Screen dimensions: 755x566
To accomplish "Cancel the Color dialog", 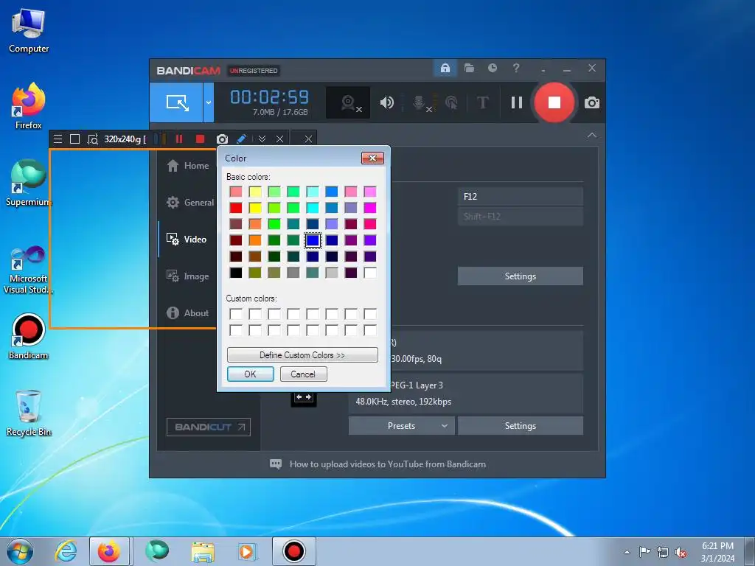I will [x=303, y=374].
